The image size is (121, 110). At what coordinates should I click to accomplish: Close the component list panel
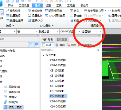[x=99, y=36]
